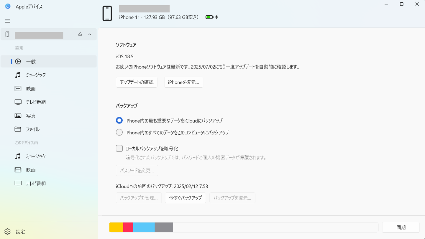Click the 設定 gear at bottom left
425x239 pixels.
(x=8, y=232)
